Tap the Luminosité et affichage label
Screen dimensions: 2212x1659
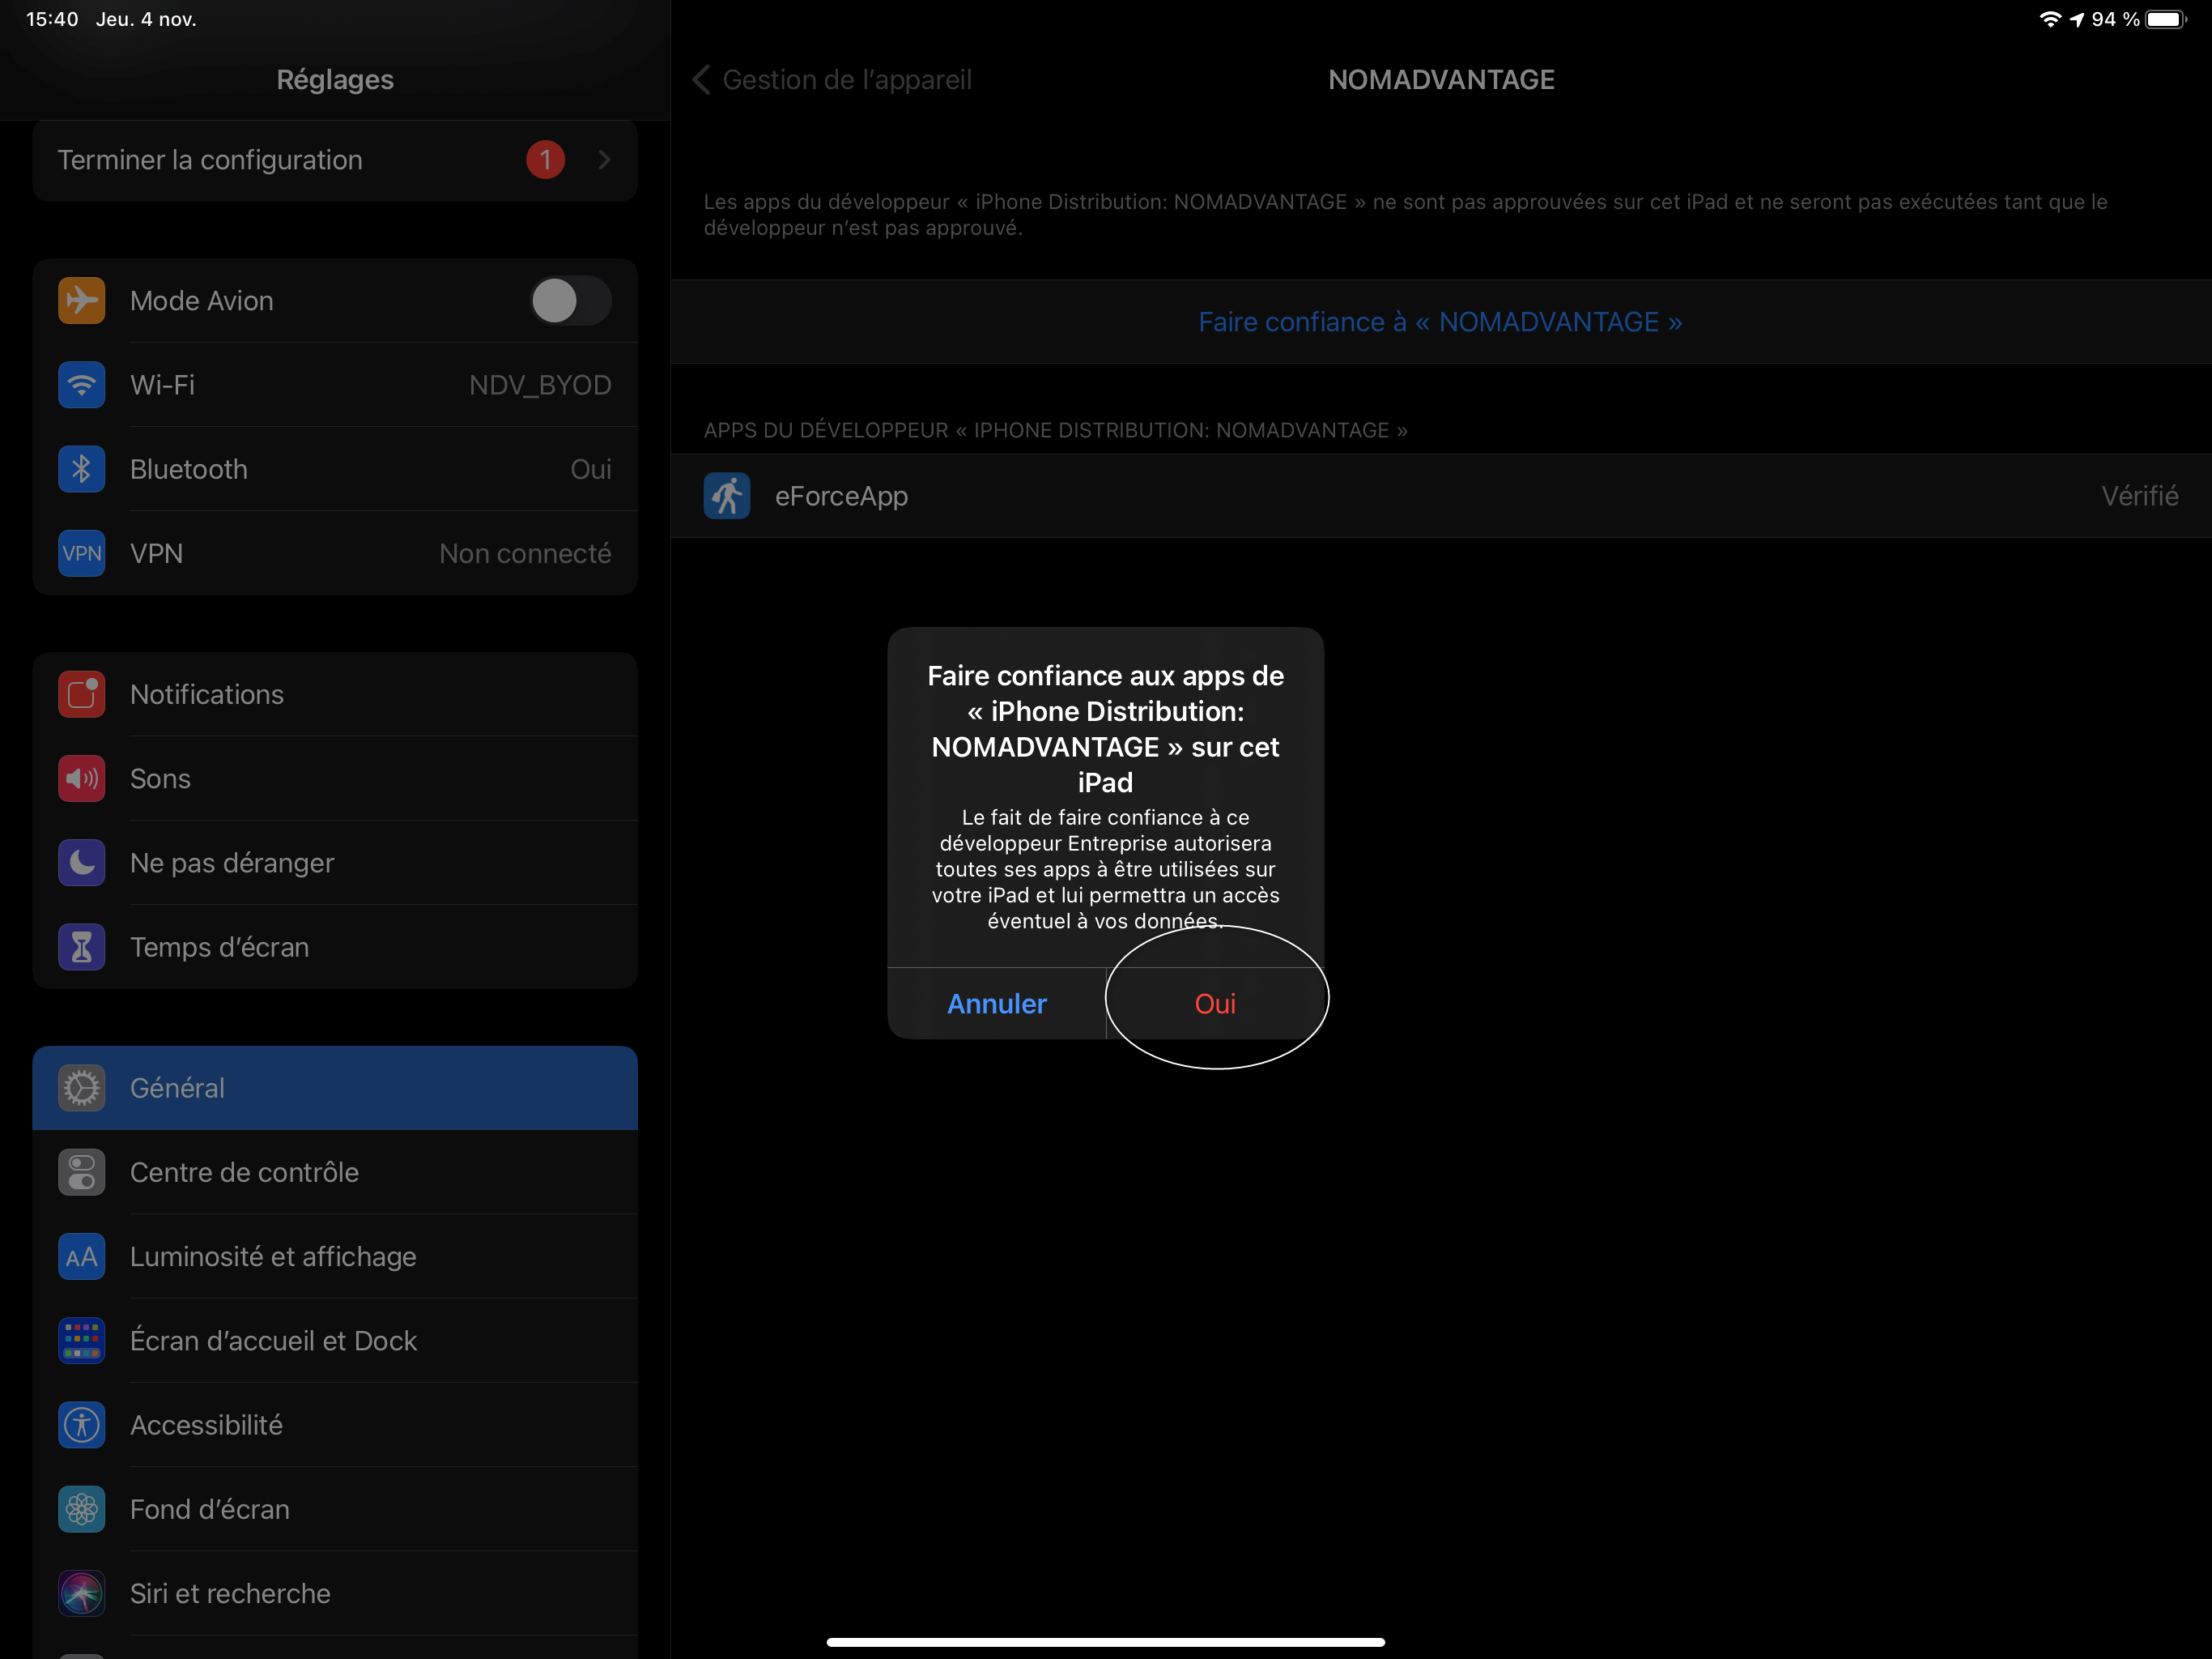tap(273, 1256)
